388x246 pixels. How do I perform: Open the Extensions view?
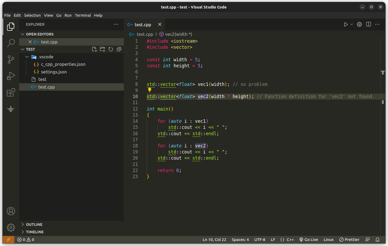[x=11, y=93]
